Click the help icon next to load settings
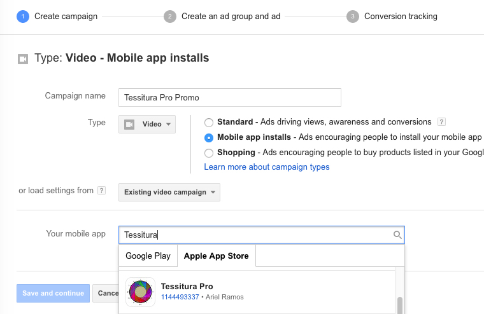484x314 pixels. (101, 191)
